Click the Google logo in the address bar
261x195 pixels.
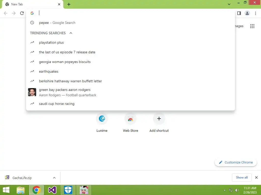(x=32, y=13)
